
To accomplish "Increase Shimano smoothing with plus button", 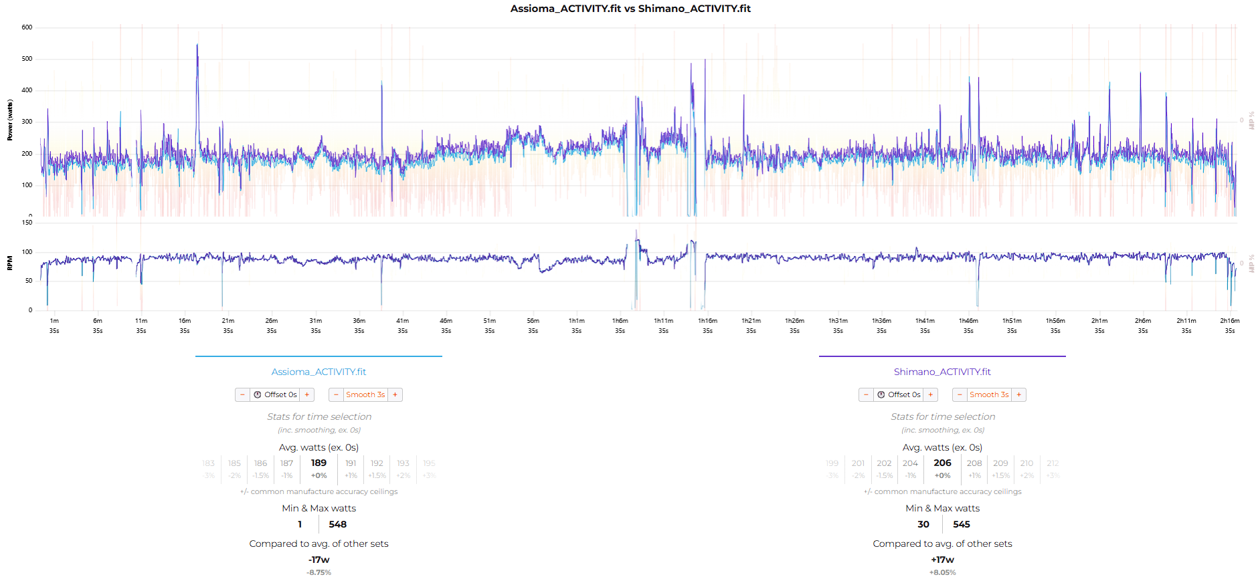I will click(x=1019, y=395).
